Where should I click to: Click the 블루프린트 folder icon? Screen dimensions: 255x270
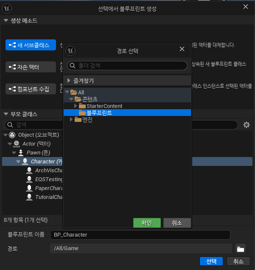pyautogui.click(x=82, y=113)
